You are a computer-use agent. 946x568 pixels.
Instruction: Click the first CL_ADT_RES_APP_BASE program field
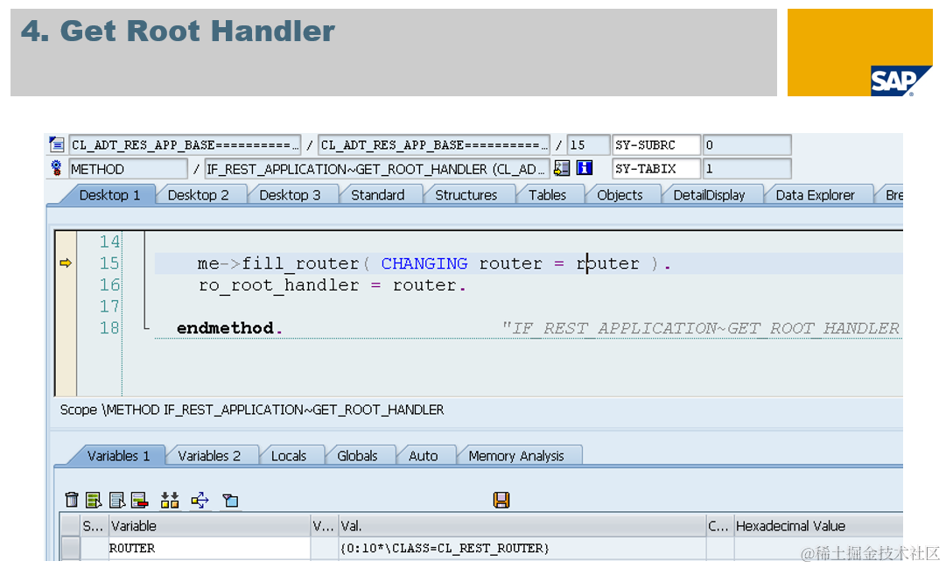pos(185,145)
